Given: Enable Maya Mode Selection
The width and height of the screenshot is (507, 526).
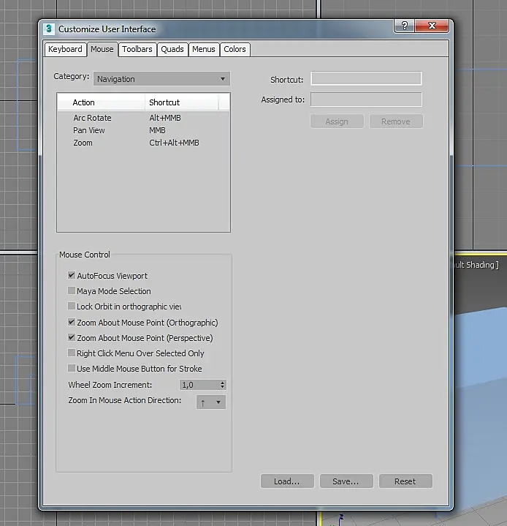Looking at the screenshot, I should [x=72, y=290].
